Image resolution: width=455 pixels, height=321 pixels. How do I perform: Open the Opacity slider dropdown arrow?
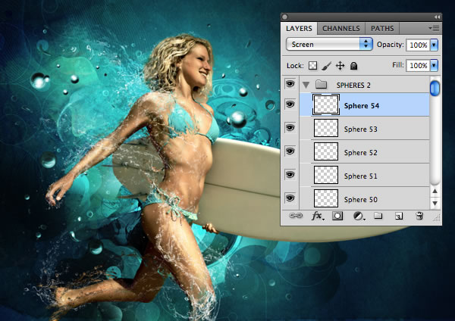(x=434, y=45)
